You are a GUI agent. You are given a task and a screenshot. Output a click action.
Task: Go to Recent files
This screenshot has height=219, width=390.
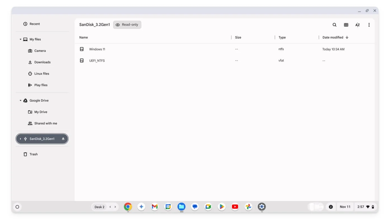(x=35, y=24)
